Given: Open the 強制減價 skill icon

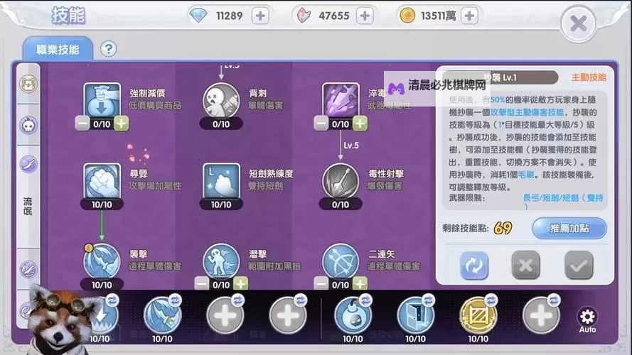Looking at the screenshot, I should (102, 101).
